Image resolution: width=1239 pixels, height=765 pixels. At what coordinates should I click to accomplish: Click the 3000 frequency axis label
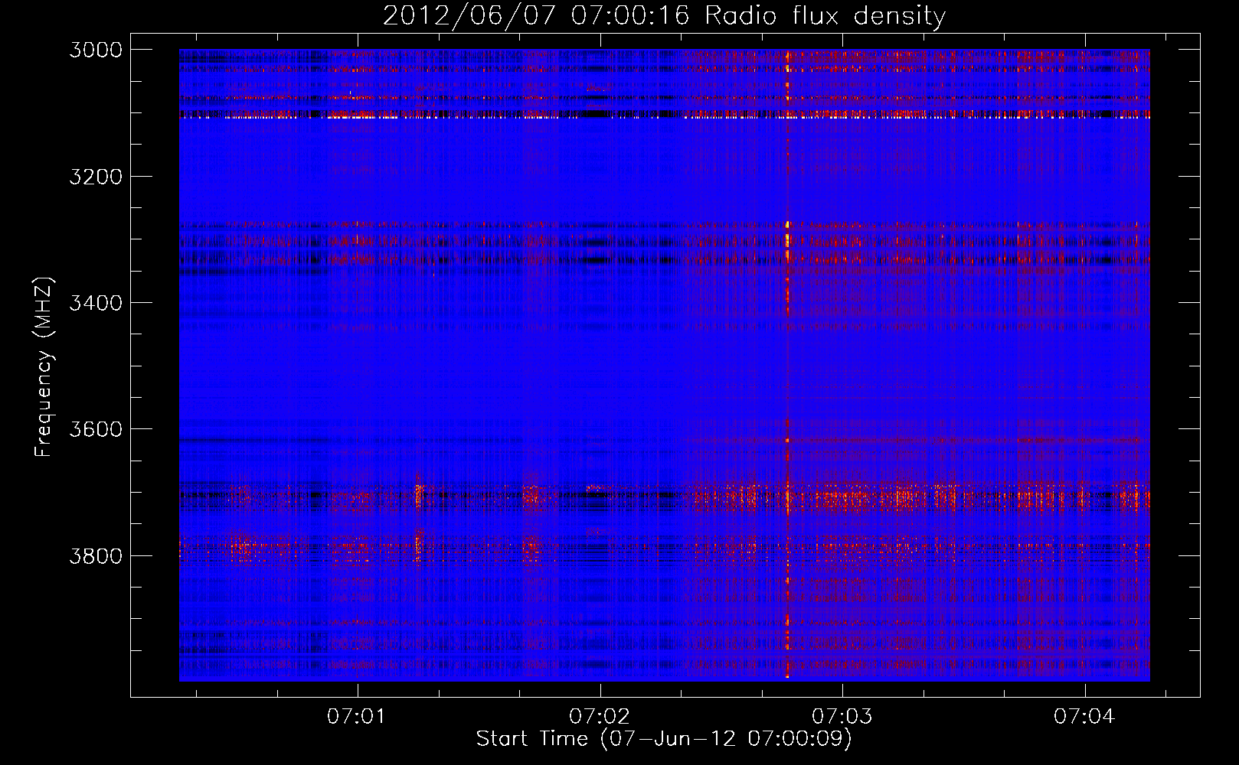(96, 50)
